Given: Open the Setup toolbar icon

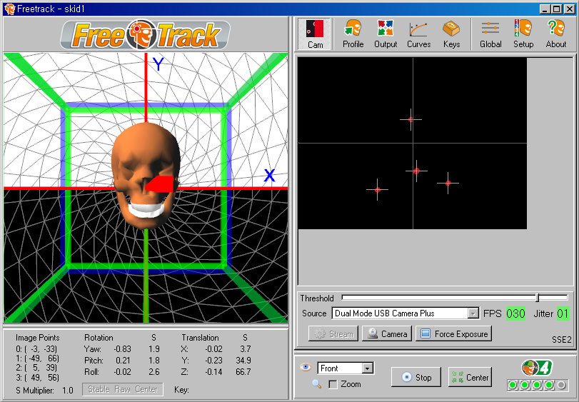Looking at the screenshot, I should point(523,34).
